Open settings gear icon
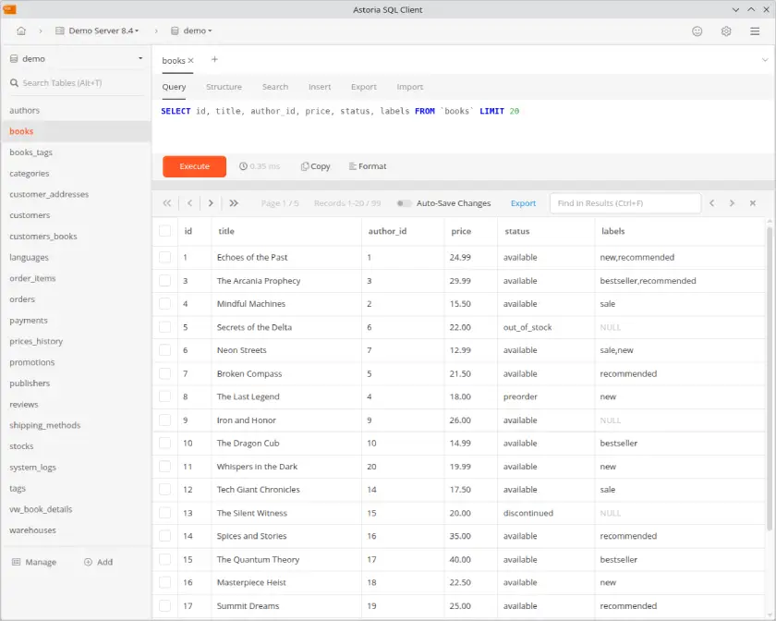Screen dimensions: 776x621 (726, 31)
